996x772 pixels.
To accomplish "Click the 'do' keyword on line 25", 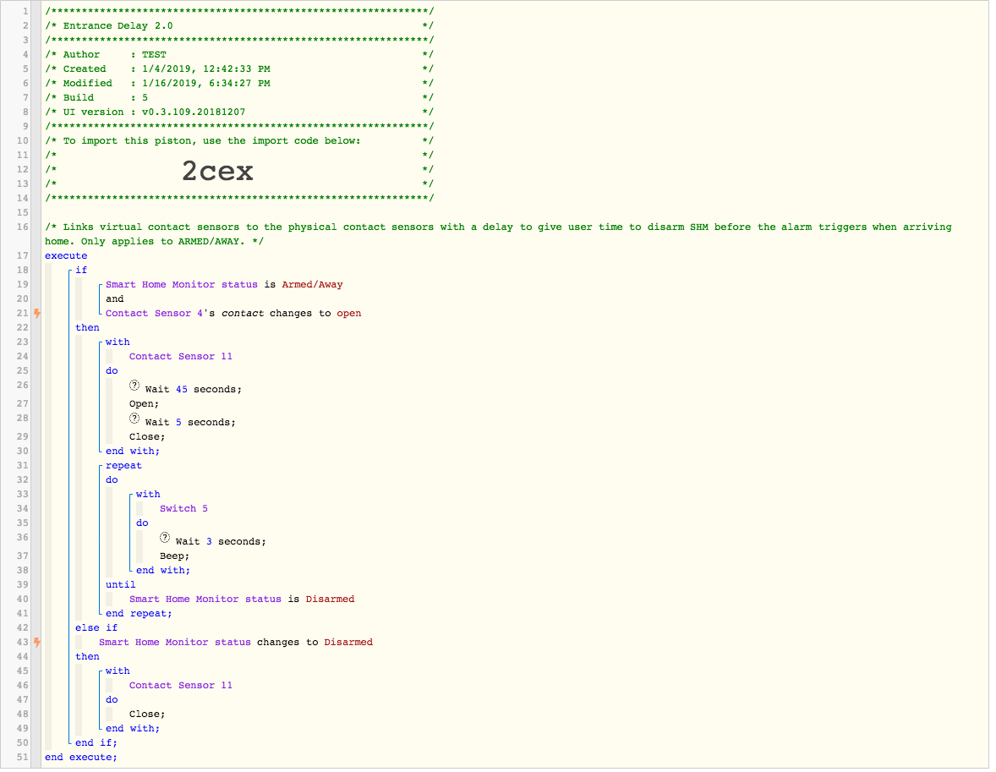I will click(x=112, y=371).
